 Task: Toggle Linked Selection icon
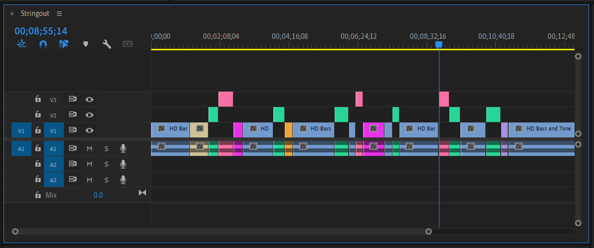coord(64,44)
